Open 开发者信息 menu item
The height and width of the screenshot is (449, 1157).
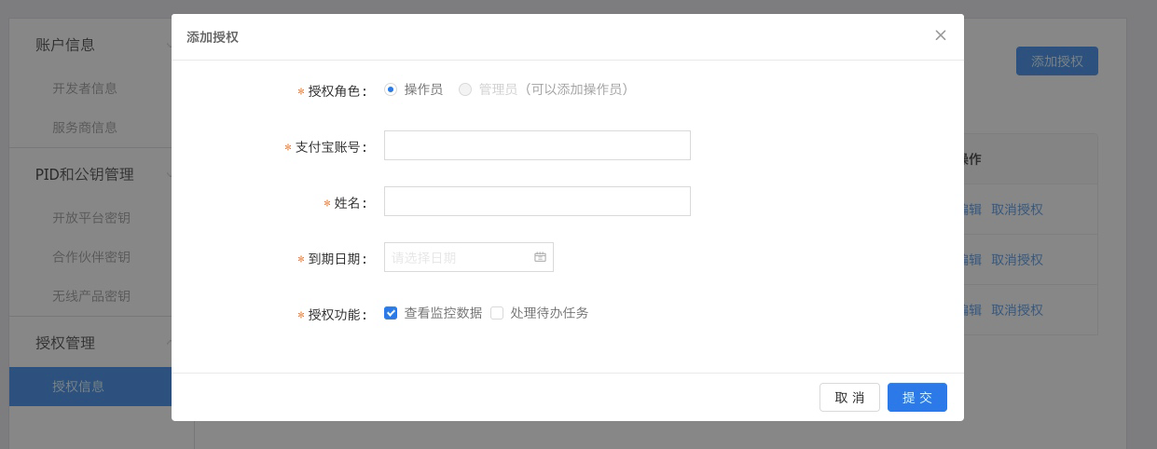tap(85, 88)
